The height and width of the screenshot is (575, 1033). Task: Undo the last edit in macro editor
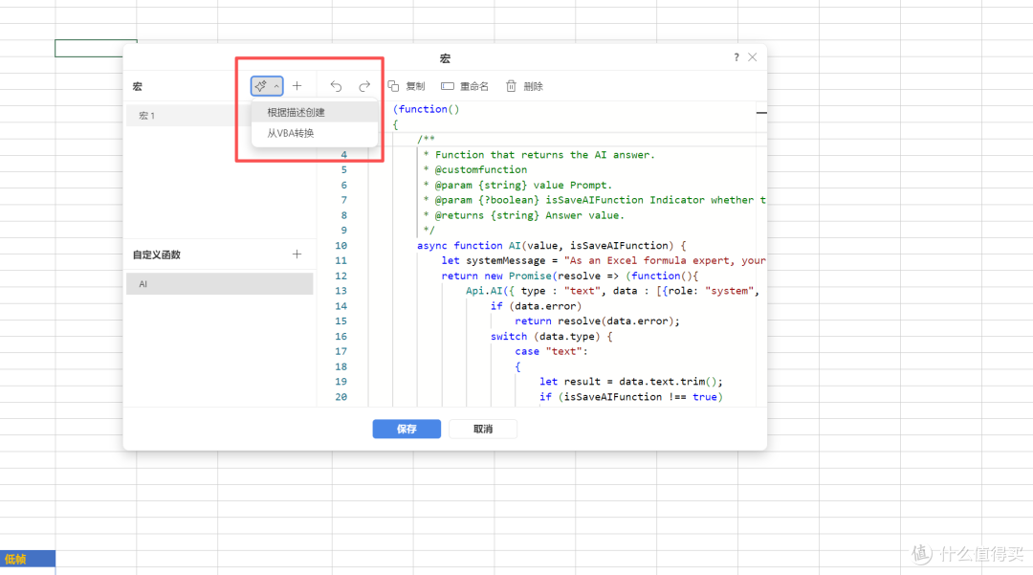coord(336,86)
